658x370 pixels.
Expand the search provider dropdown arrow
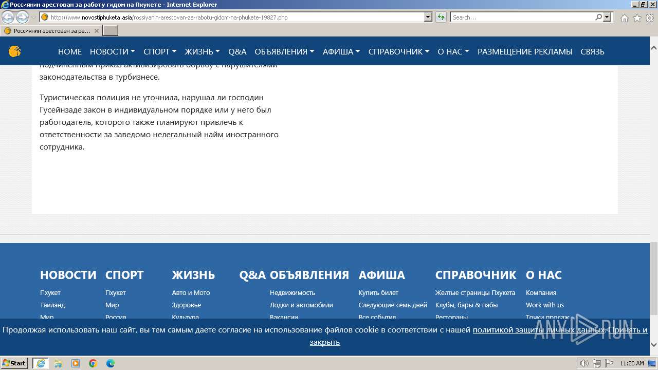click(608, 17)
